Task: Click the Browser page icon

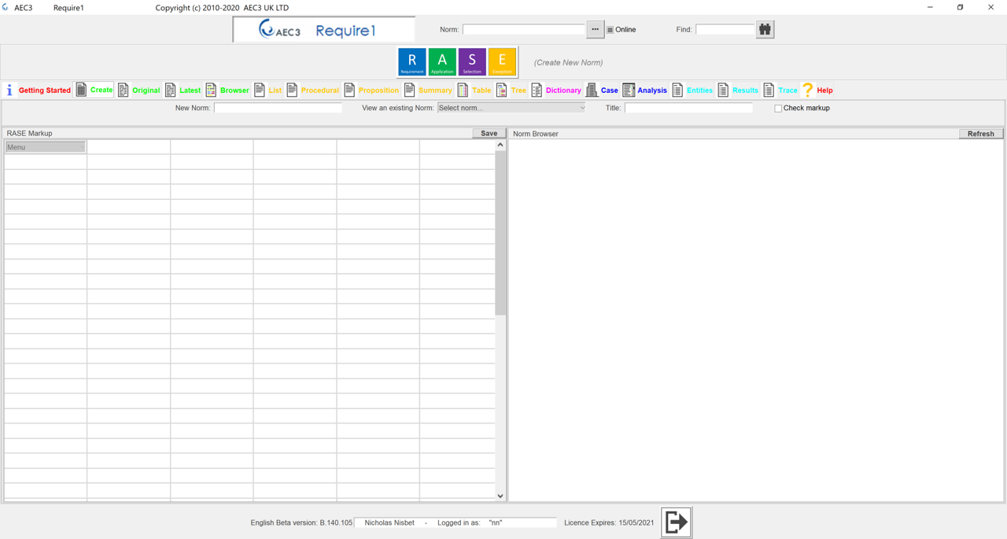Action: pos(211,90)
